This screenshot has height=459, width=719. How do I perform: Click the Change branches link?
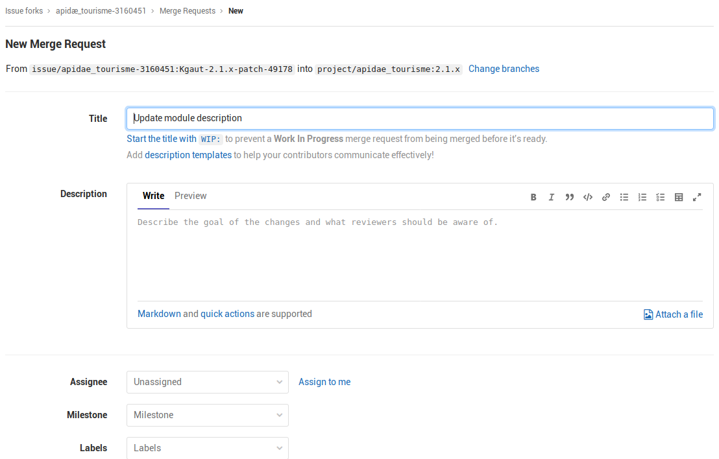pos(504,69)
